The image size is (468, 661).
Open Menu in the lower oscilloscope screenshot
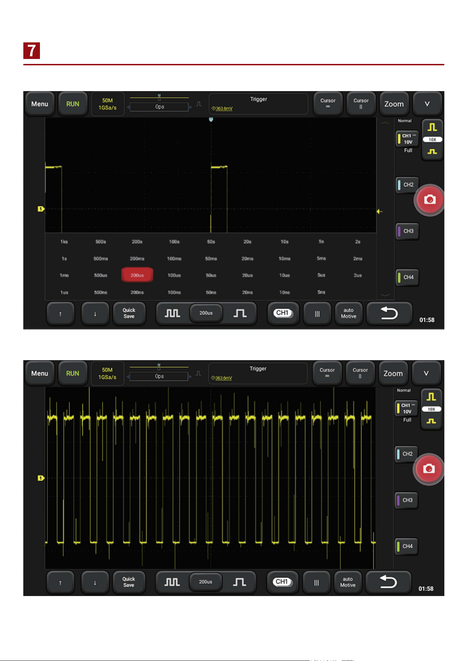[x=40, y=373]
